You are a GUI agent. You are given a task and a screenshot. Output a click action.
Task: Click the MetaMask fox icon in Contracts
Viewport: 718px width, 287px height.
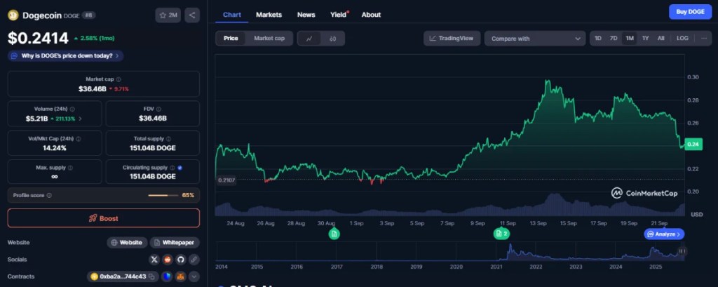[182, 276]
